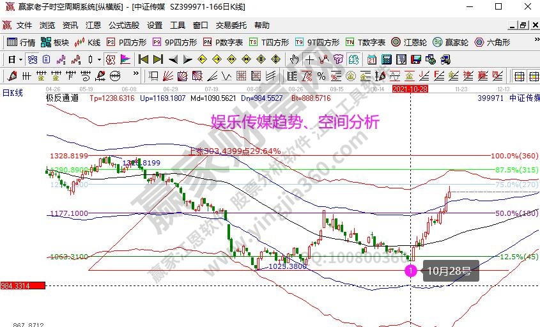The height and width of the screenshot is (327, 540).
Task: Expand the candlestick style dropdown arrow
Action: 99,60
